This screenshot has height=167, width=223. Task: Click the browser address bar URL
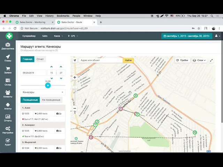[x=64, y=28]
